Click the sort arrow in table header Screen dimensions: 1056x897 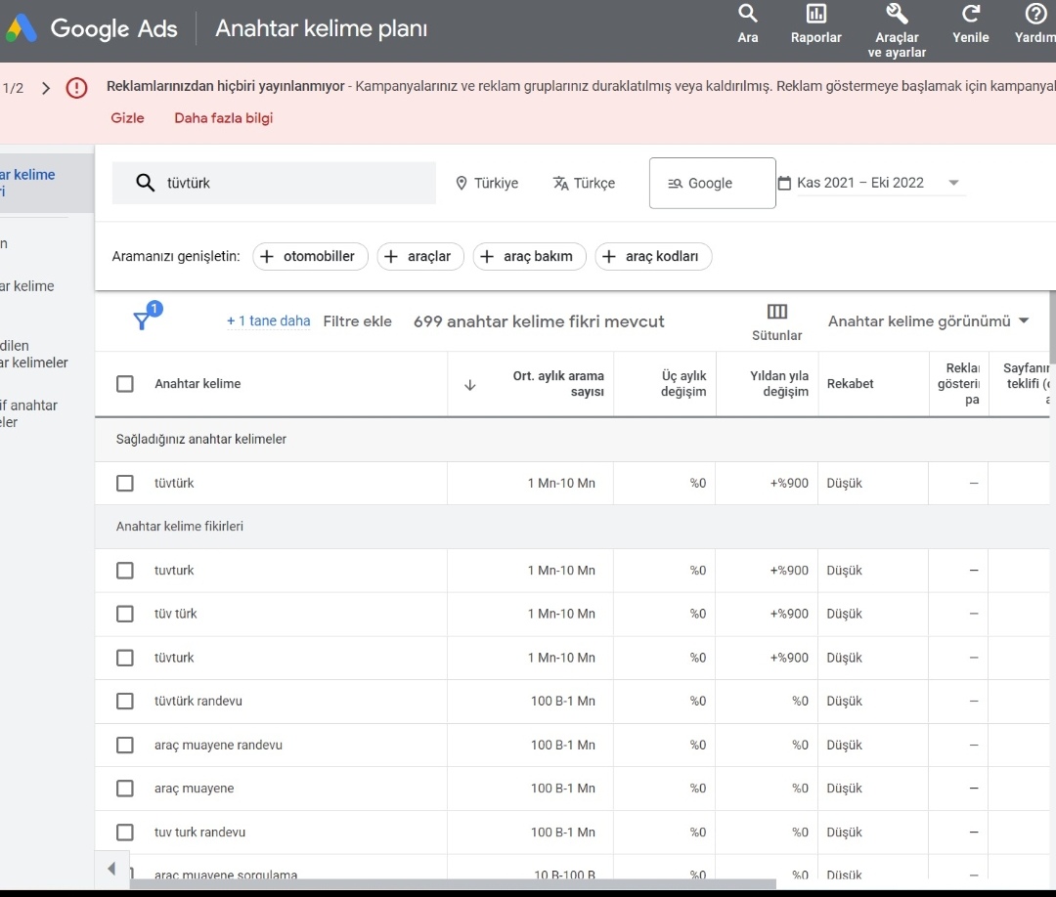(470, 385)
